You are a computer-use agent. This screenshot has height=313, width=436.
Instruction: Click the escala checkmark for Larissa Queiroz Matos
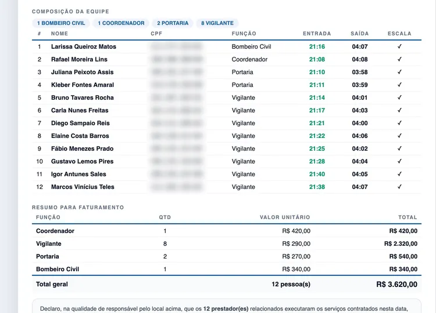pyautogui.click(x=399, y=46)
